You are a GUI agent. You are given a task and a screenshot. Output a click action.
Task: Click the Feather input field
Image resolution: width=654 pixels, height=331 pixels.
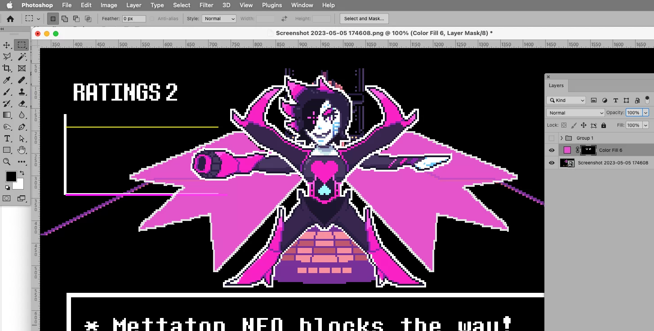134,19
